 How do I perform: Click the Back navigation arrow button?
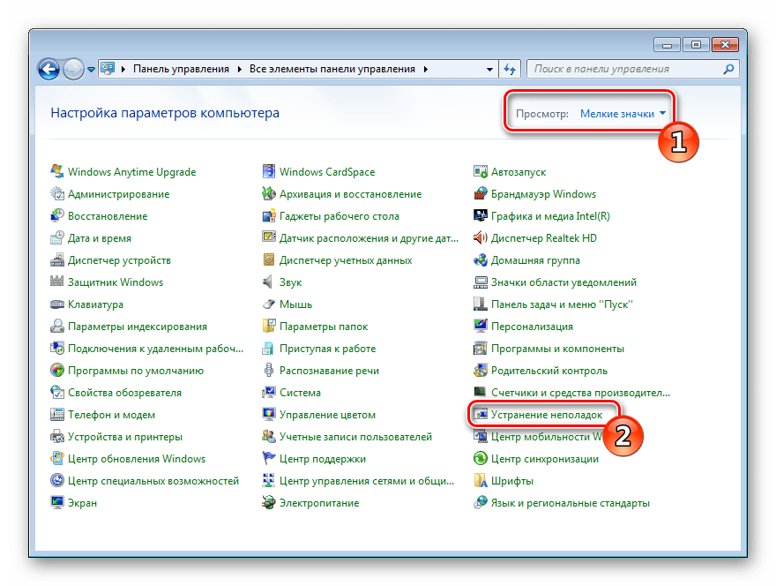tap(49, 68)
